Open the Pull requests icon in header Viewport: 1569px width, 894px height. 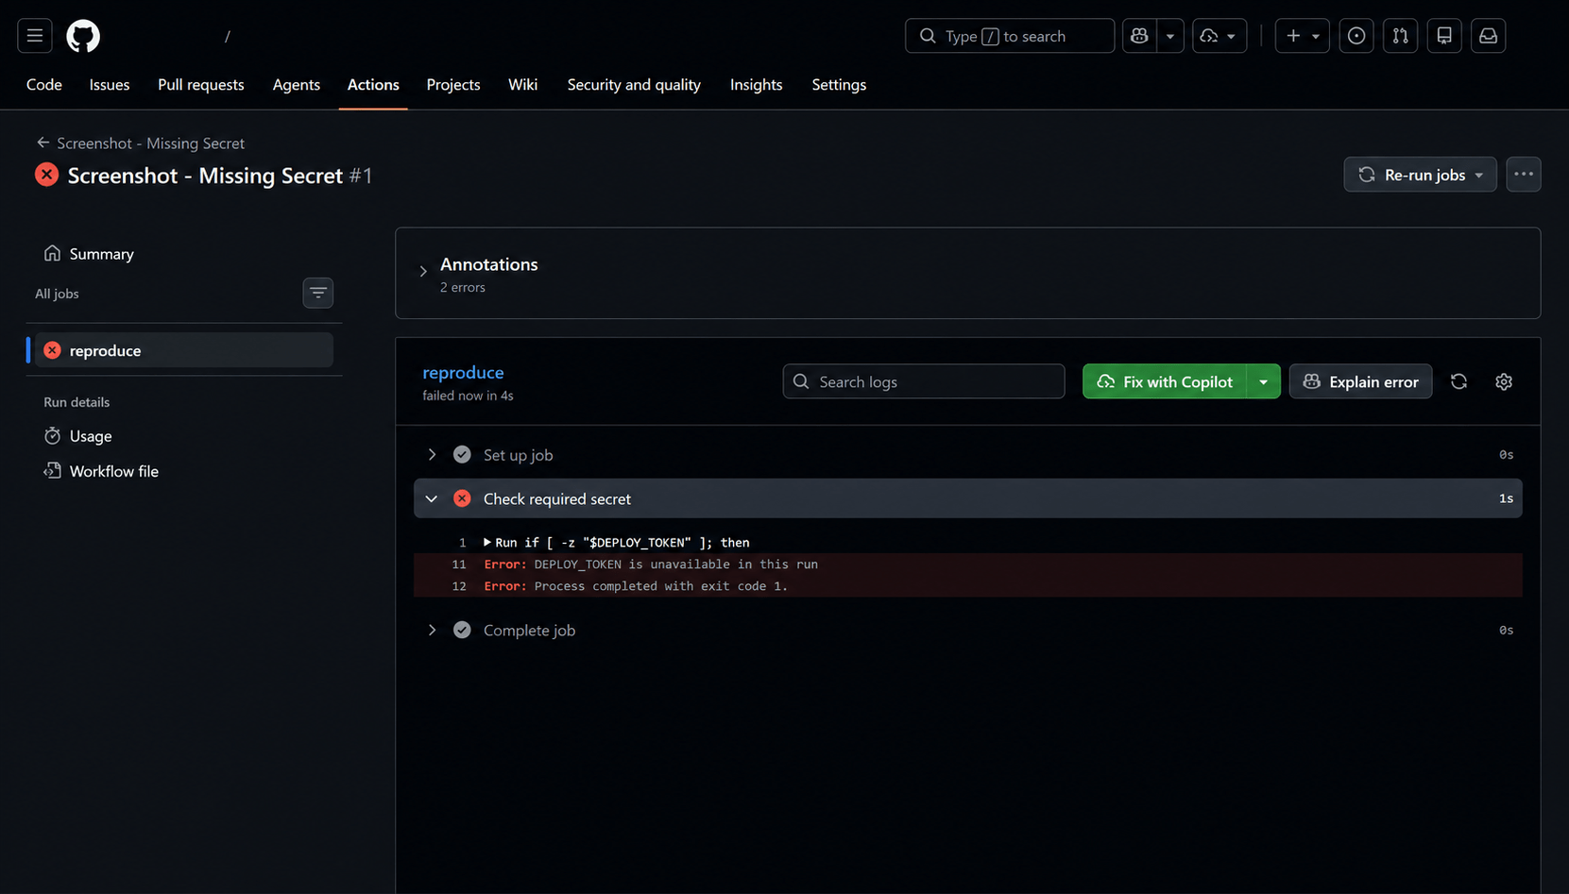pyautogui.click(x=1401, y=36)
